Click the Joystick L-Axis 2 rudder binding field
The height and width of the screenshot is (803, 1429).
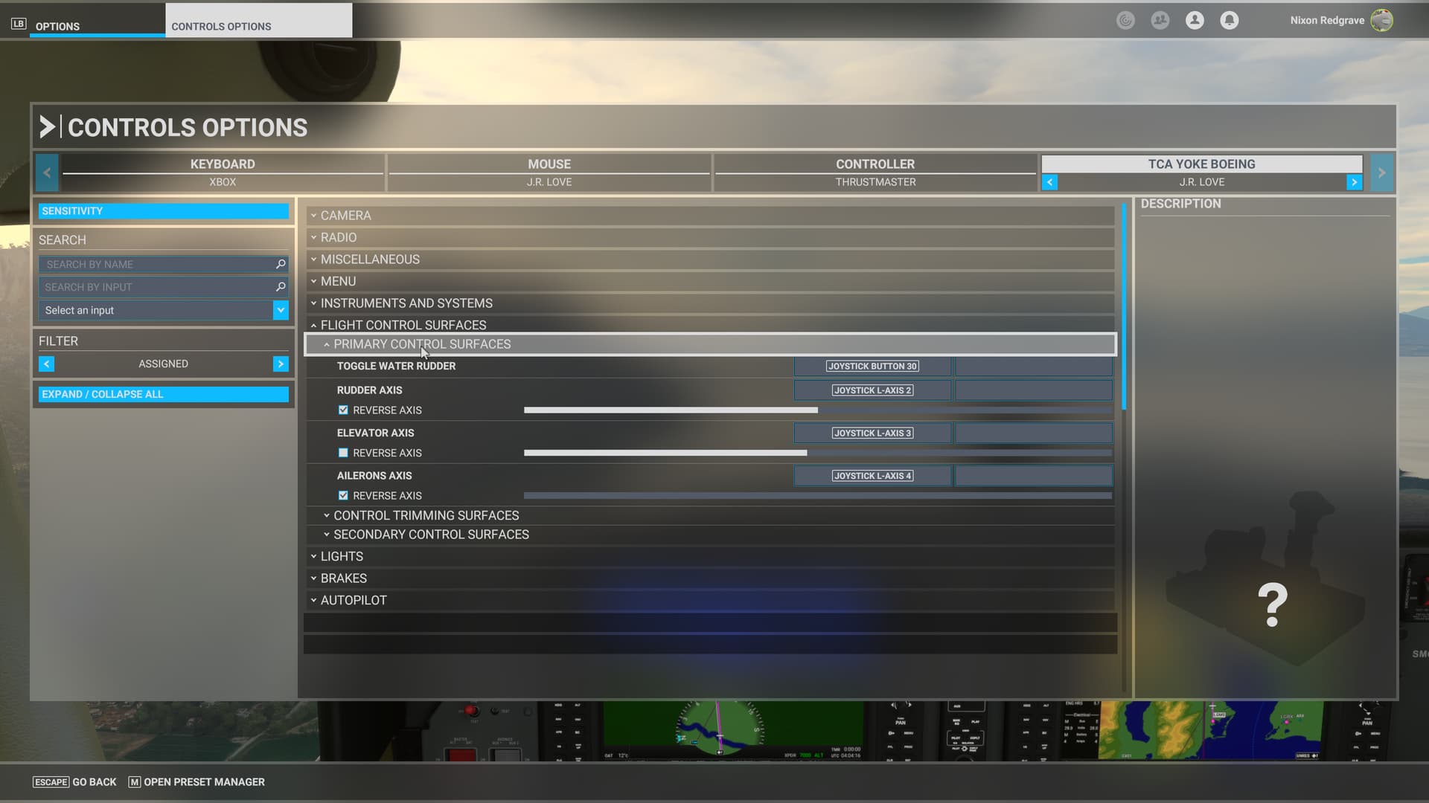872,390
